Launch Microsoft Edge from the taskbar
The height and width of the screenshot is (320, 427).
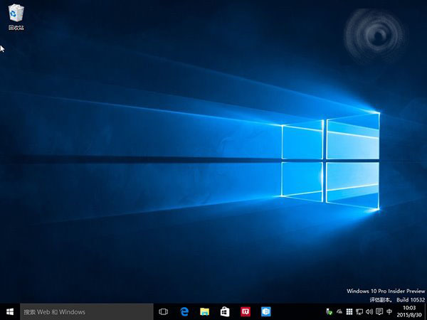184,311
